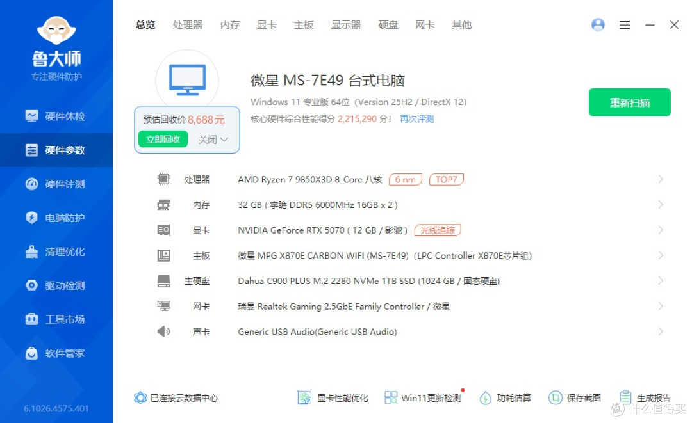Viewport: 692px width, 423px height.
Task: Click the 立即回收 button
Action: click(163, 140)
